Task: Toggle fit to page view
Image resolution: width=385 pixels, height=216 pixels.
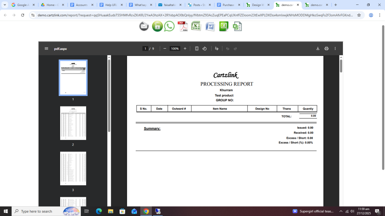Action: [197, 49]
